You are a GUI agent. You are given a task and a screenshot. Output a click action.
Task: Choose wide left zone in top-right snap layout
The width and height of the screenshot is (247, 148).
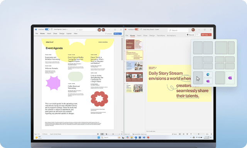click(x=221, y=48)
